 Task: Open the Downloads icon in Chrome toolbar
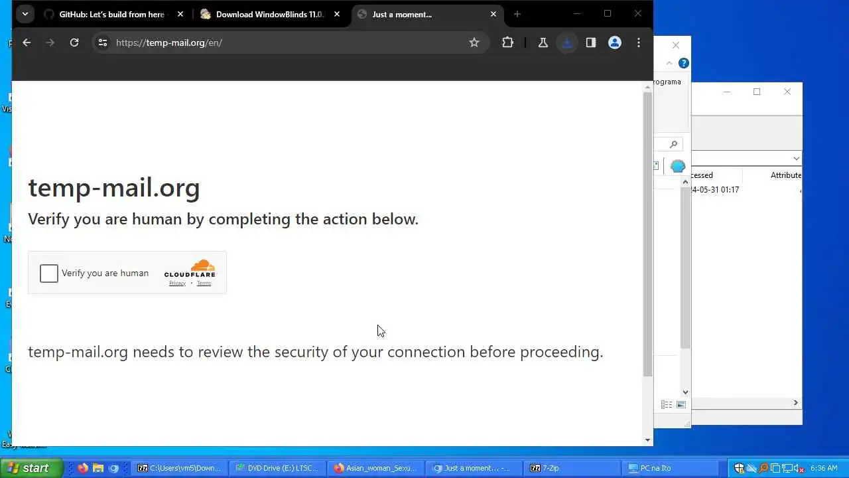[x=567, y=42]
